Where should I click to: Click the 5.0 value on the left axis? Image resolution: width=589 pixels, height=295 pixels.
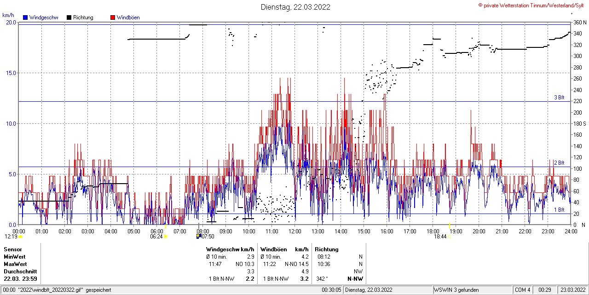12,174
